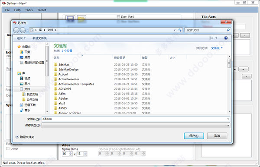Open the file name dropdown arrow
Viewport: 260px width, 167px height.
point(228,119)
